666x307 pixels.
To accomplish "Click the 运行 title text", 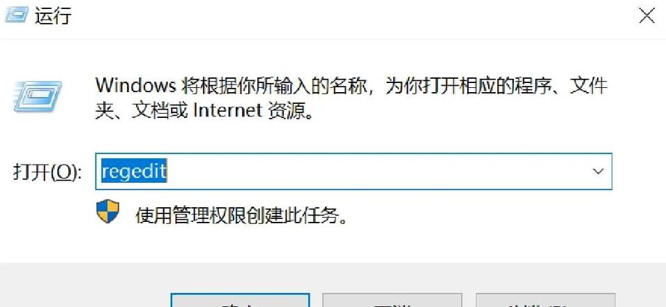I will 53,16.
